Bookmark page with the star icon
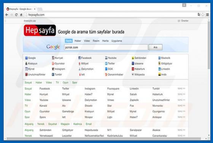The height and width of the screenshot is (143, 213). 203,15
